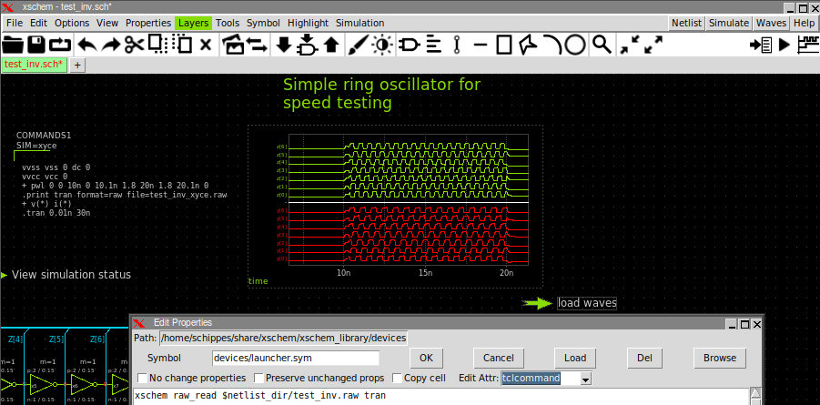Click the save floppy disk icon
Viewport: 820px width, 405px height.
36,44
